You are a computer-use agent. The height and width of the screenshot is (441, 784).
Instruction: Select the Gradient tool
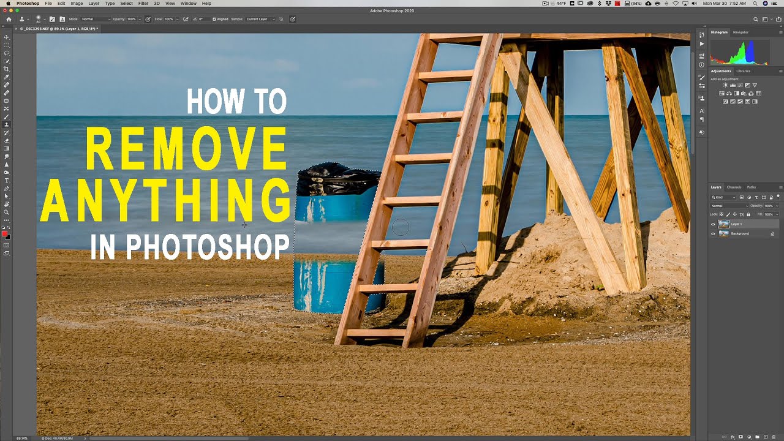pyautogui.click(x=7, y=148)
